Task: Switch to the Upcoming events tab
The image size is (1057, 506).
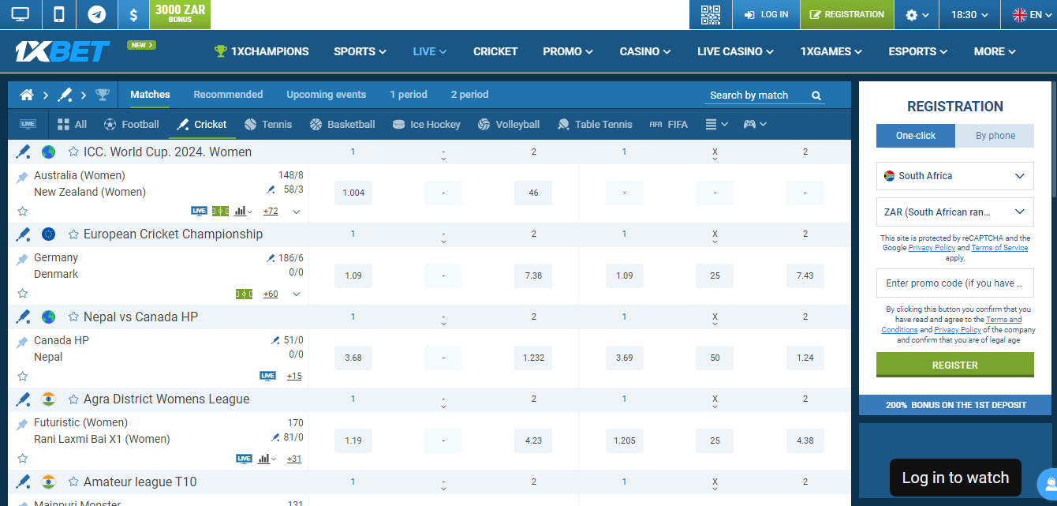Action: pyautogui.click(x=326, y=95)
